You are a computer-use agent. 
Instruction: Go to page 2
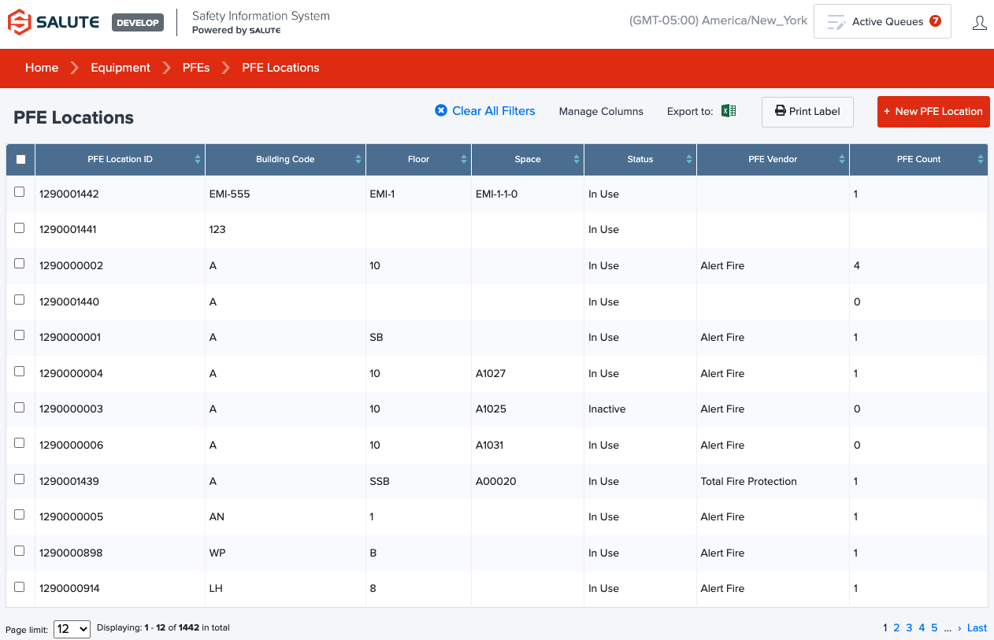click(x=896, y=627)
